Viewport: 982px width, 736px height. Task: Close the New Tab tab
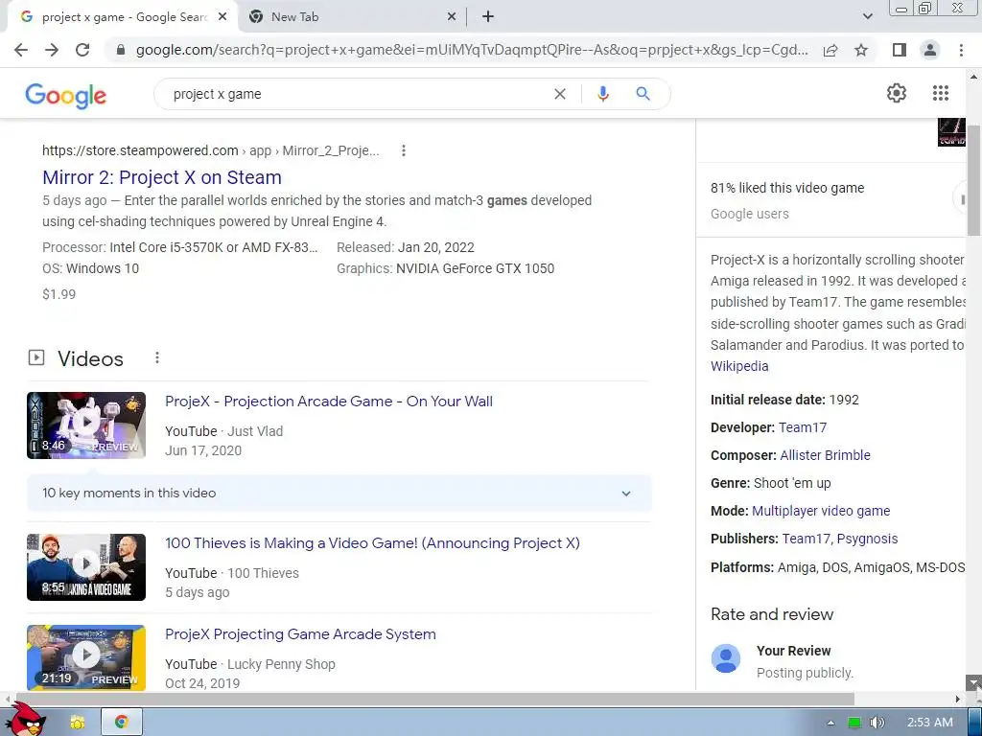452,17
